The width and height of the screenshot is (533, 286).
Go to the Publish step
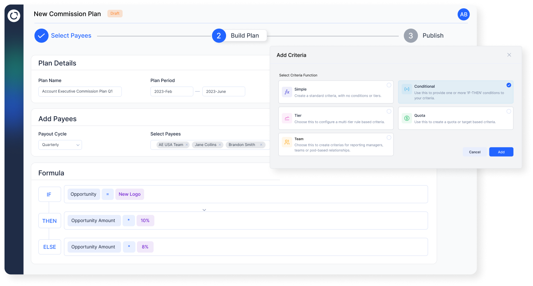(433, 36)
